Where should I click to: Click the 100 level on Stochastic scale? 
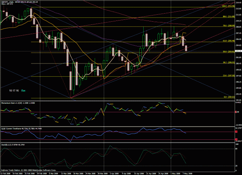(237, 144)
